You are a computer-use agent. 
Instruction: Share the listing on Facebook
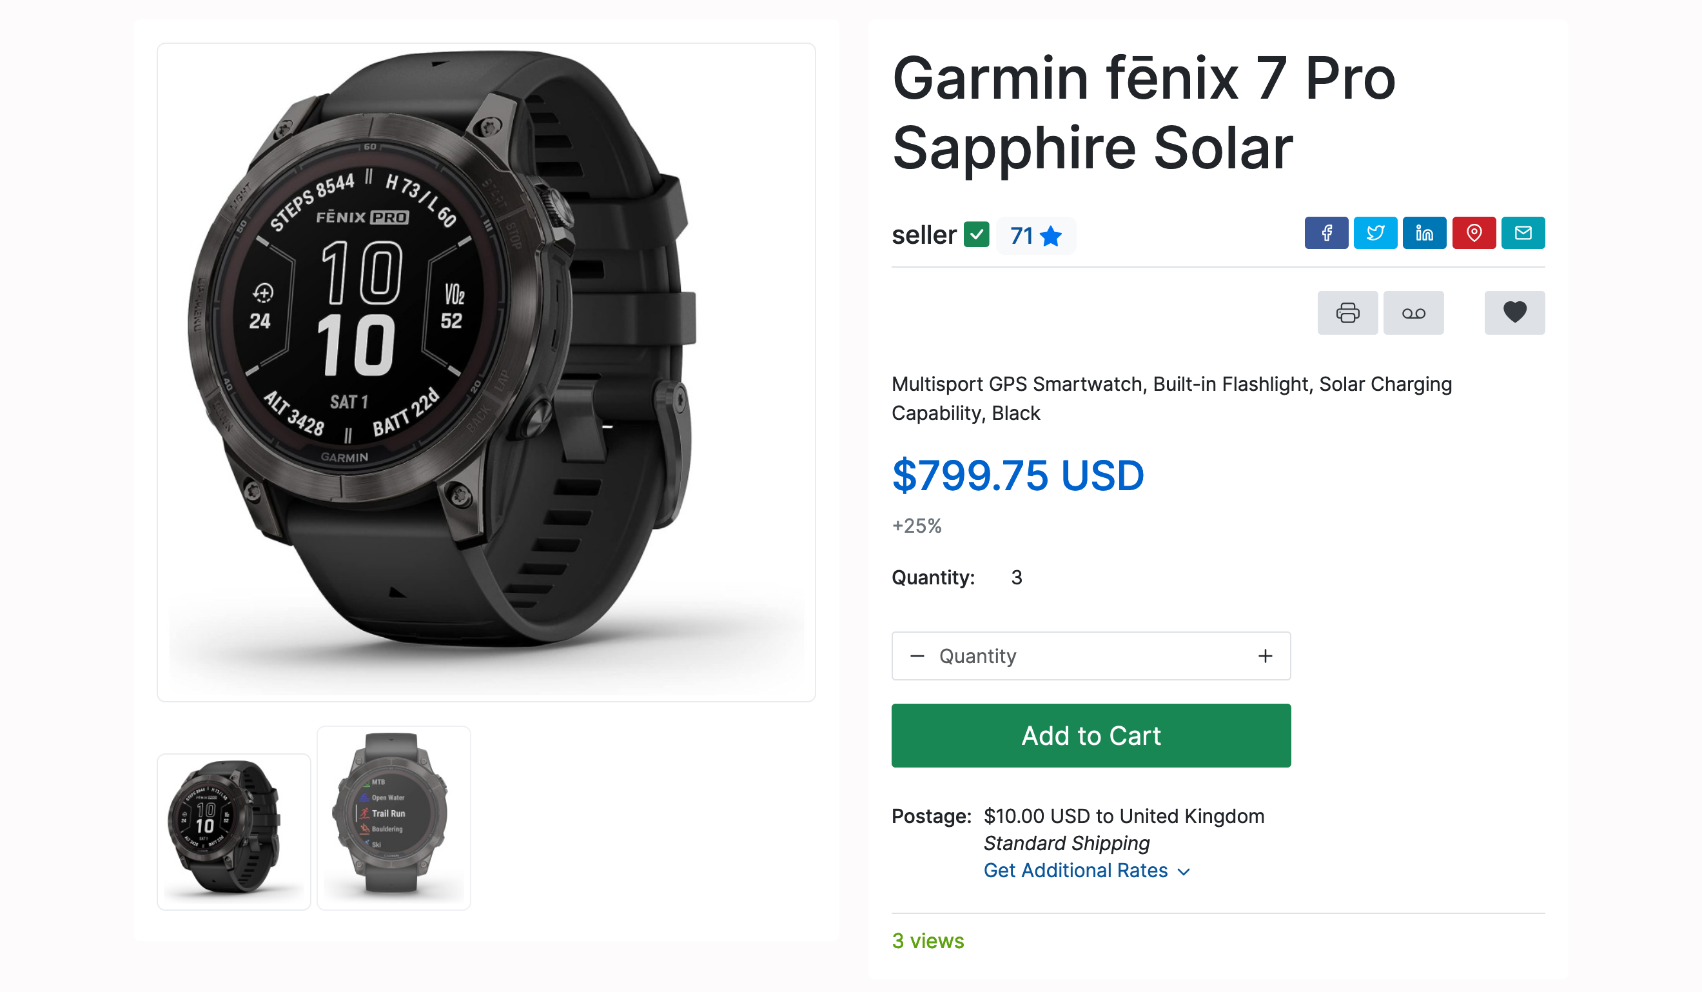tap(1325, 233)
